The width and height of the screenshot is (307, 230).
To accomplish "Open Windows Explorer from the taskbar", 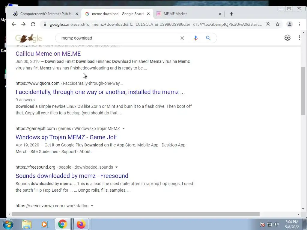I will click(x=27, y=224).
